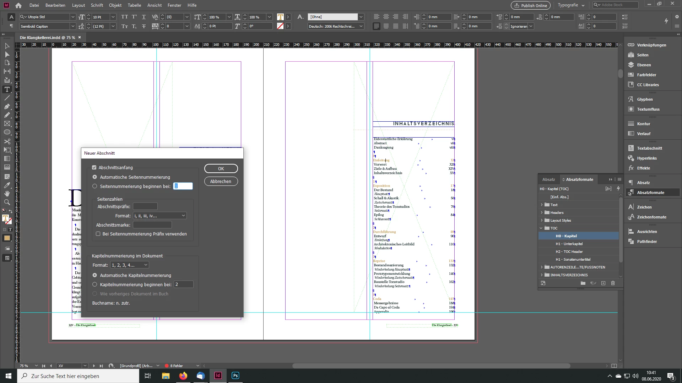Select the Rectangle Frame tool
This screenshot has width=682, height=383.
7,124
